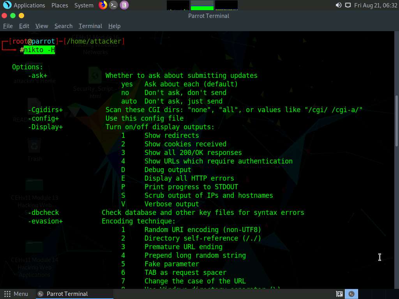
Task: Click the '-evasion+' option text
Action: tap(45, 221)
